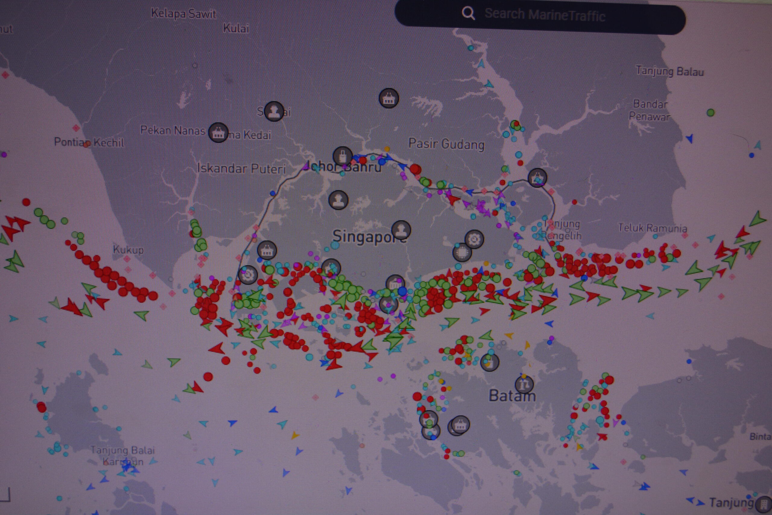Select green vessel dot near Bandar Penawar
Image resolution: width=772 pixels, height=515 pixels.
pos(710,113)
